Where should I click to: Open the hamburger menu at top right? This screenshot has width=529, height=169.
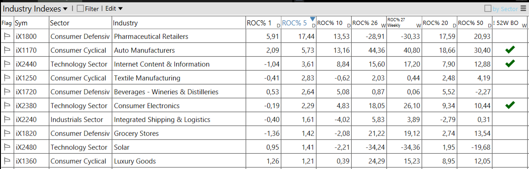click(523, 8)
